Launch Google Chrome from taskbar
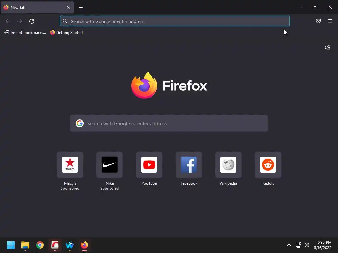Viewport: 338px width, 253px height. click(x=40, y=245)
